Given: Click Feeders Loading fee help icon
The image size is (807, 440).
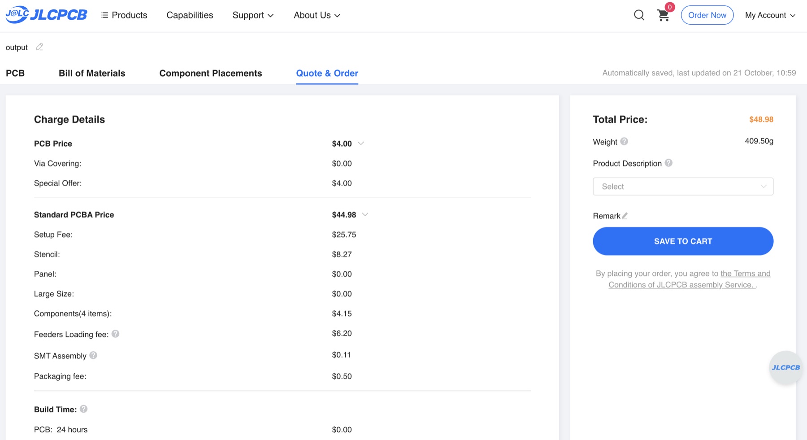Looking at the screenshot, I should 115,334.
